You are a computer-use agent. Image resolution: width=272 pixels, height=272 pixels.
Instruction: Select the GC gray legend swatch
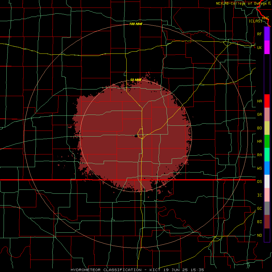click(x=267, y=208)
